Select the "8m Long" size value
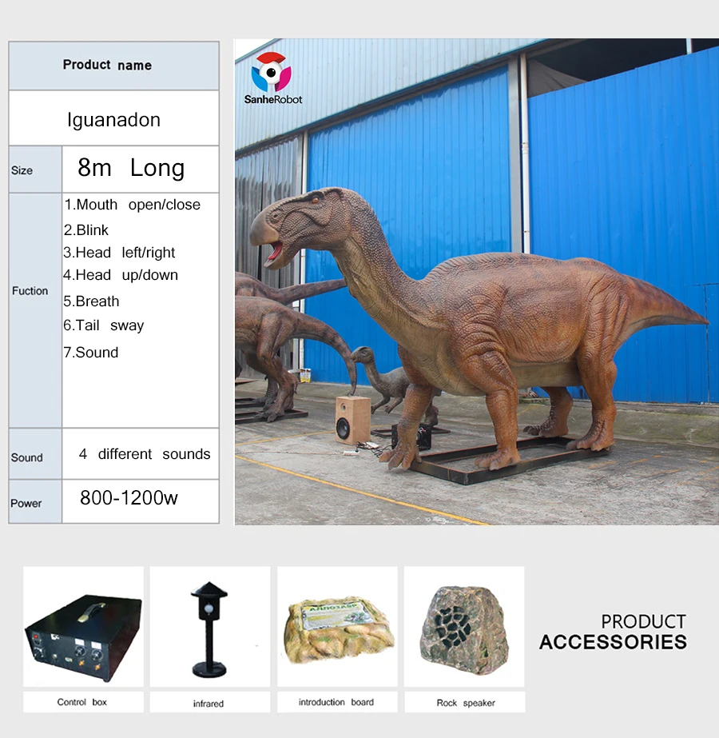 [131, 169]
